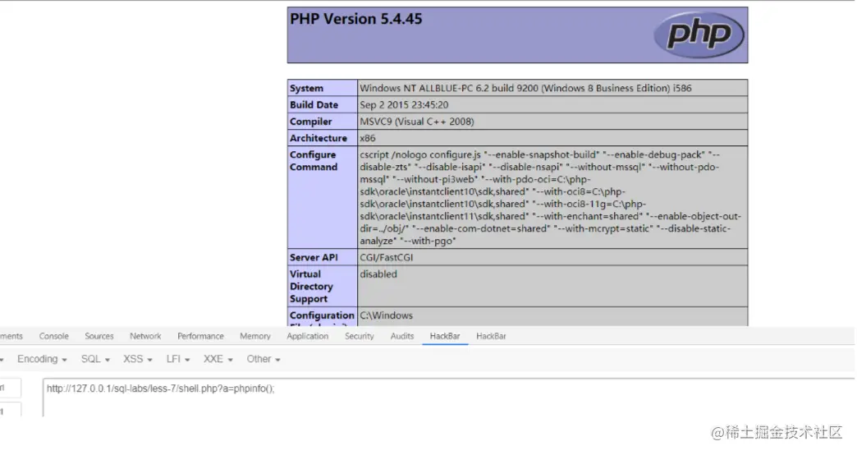Click the Architecture label cell
This screenshot has width=857, height=455.
point(323,138)
